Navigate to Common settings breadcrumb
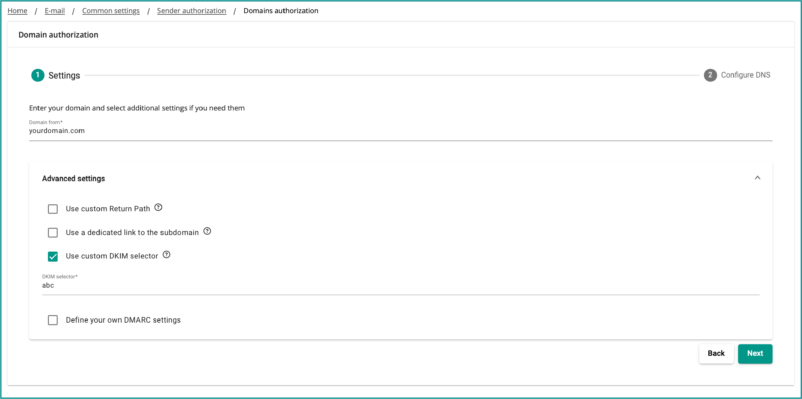The height and width of the screenshot is (399, 802). tap(111, 11)
